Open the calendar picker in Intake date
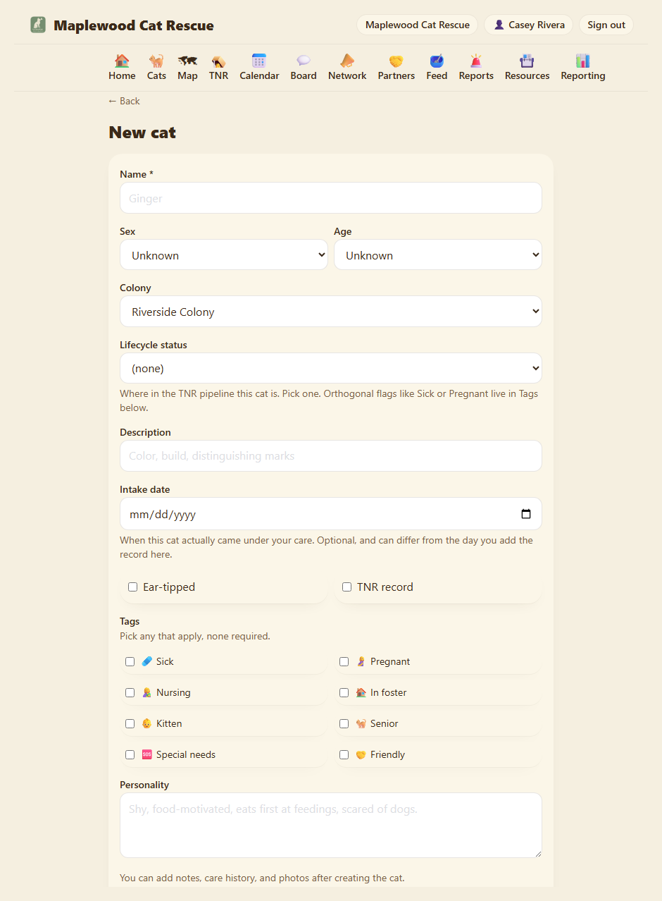 point(526,514)
